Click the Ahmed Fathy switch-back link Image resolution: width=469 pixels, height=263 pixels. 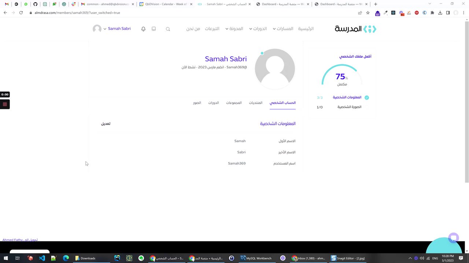(x=20, y=240)
